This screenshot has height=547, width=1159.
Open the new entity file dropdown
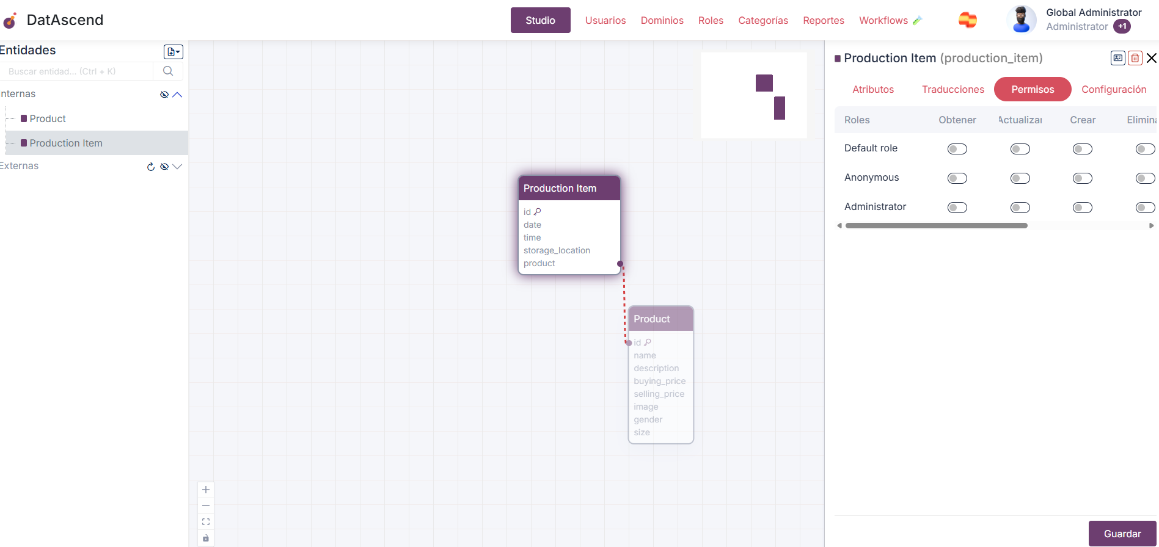pos(174,52)
